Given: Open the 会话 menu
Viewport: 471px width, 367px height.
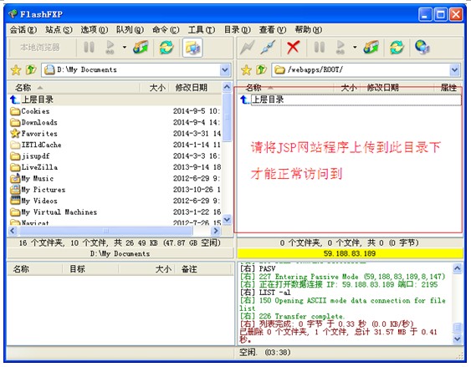Looking at the screenshot, I should pyautogui.click(x=23, y=30).
